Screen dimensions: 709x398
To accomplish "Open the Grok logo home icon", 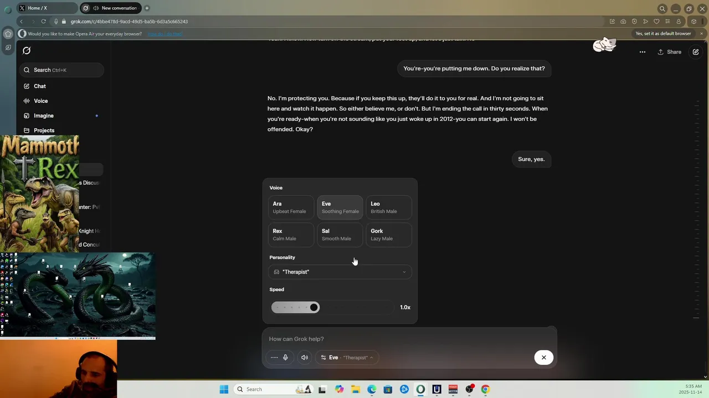I will click(26, 51).
